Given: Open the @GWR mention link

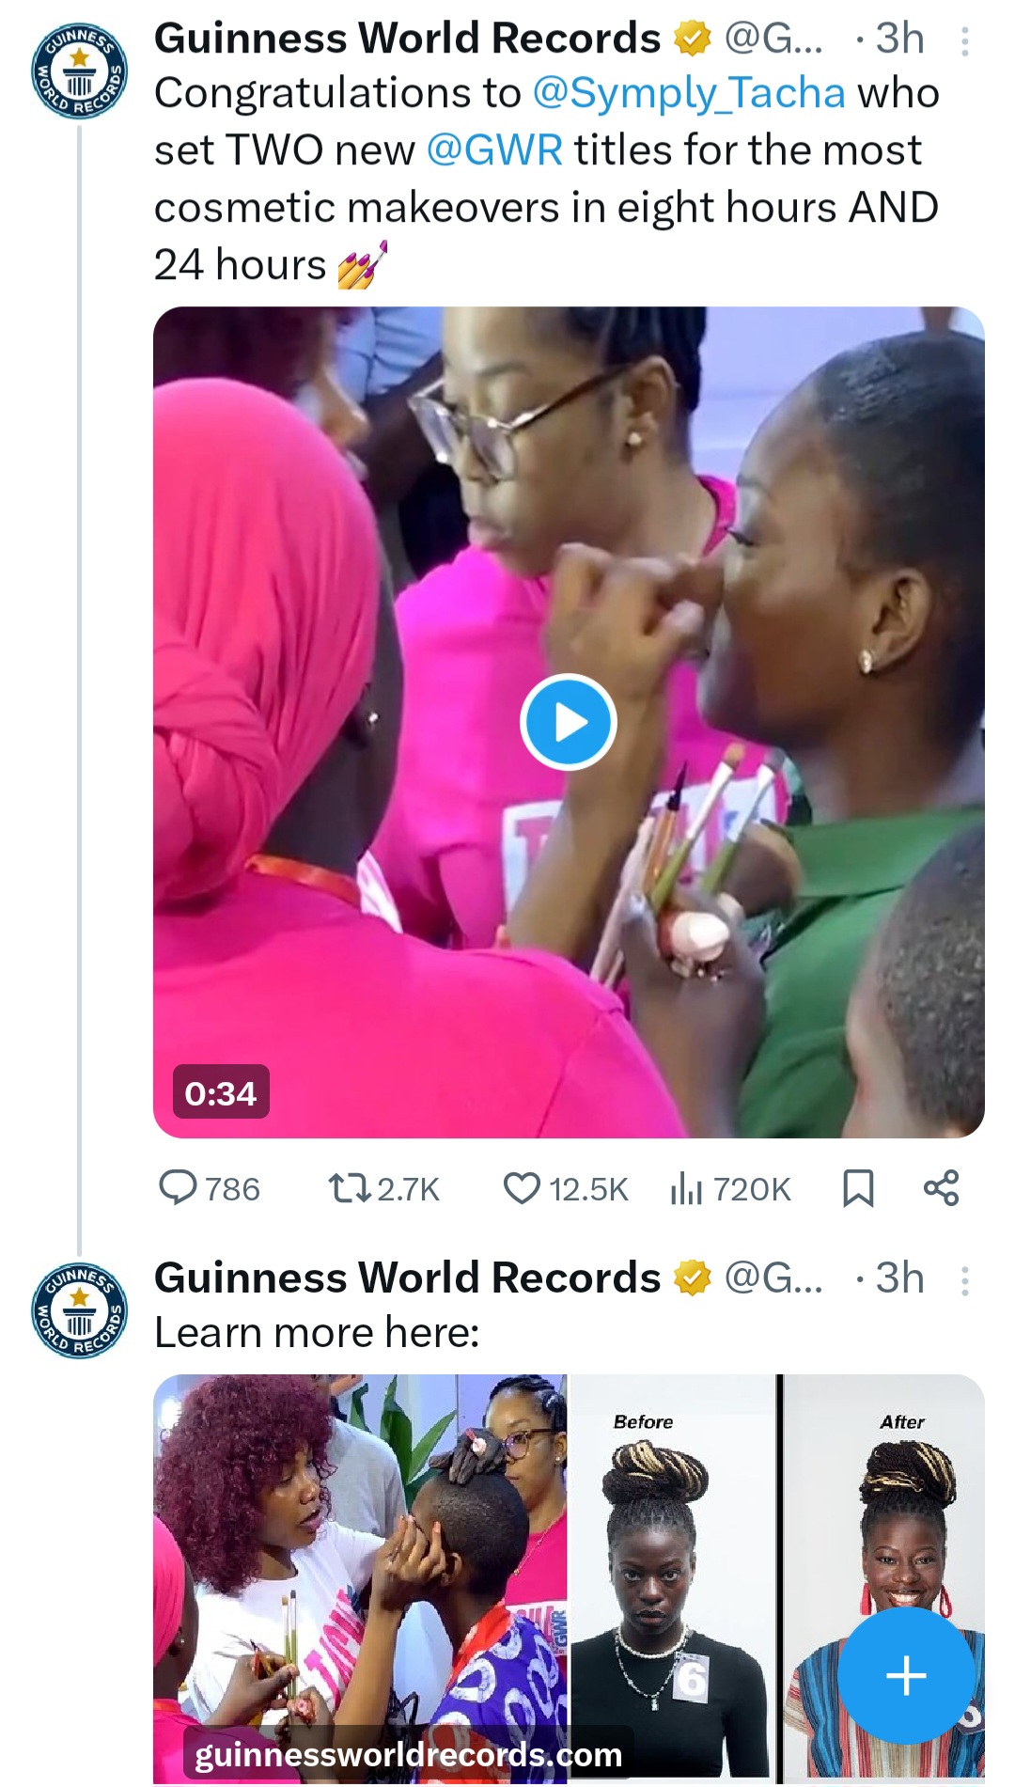Looking at the screenshot, I should [494, 150].
